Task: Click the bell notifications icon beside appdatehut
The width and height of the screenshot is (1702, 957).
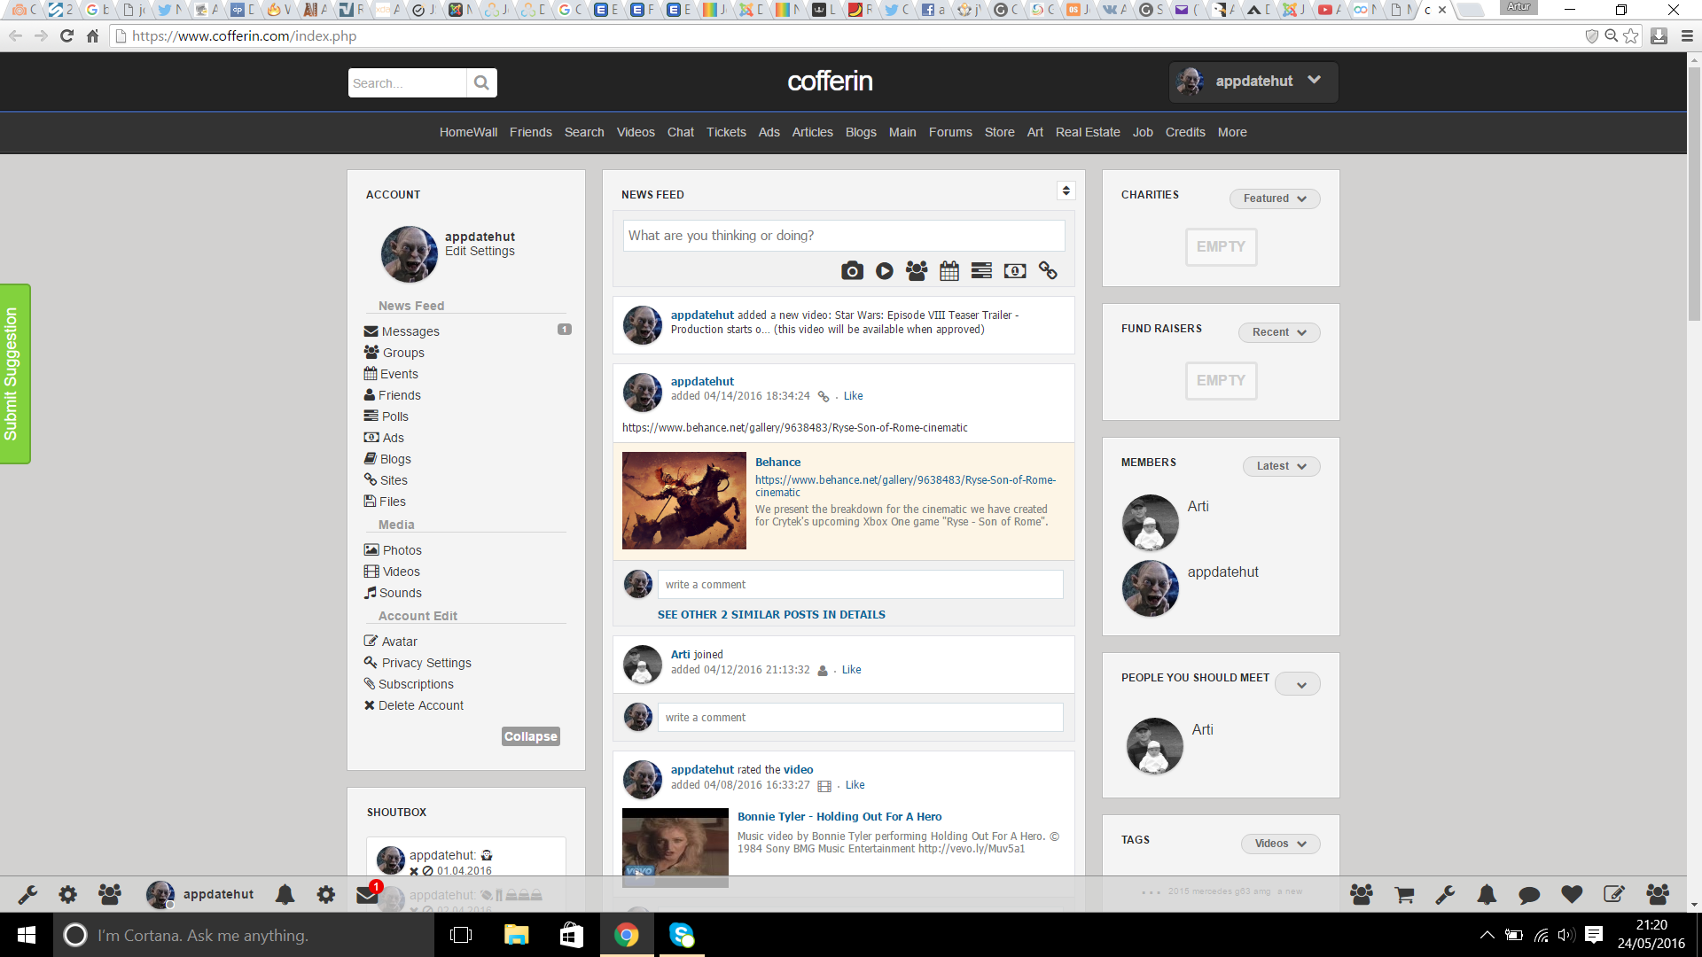Action: [285, 895]
